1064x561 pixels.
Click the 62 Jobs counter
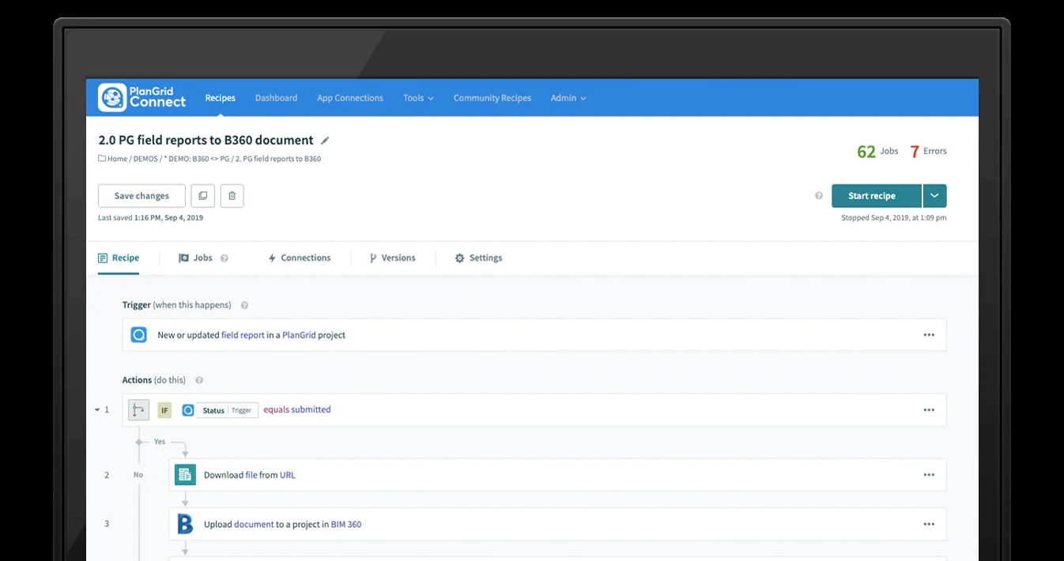(x=877, y=152)
